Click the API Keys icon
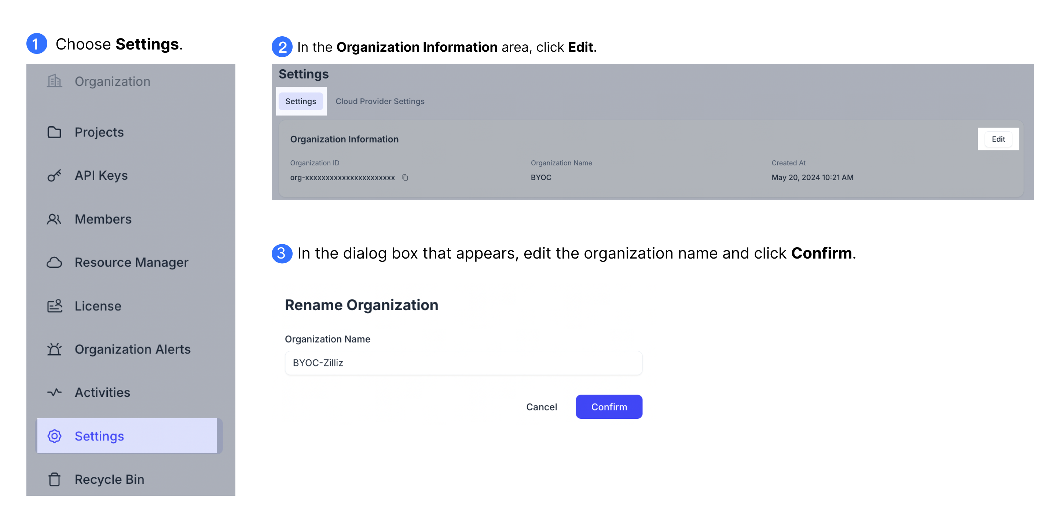 point(54,175)
